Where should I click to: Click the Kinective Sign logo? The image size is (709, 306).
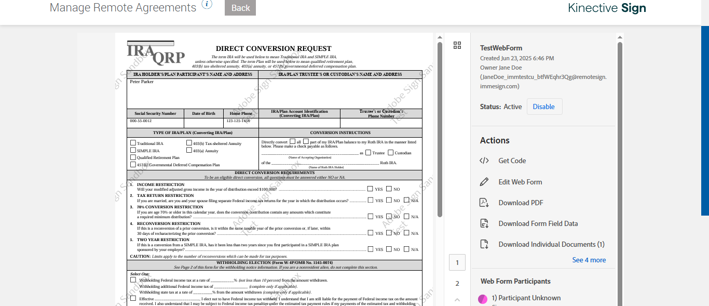click(x=607, y=8)
